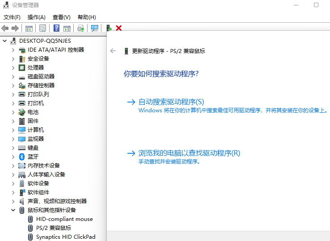Expand the 键盘 category
The width and height of the screenshot is (330, 241).
(13, 147)
